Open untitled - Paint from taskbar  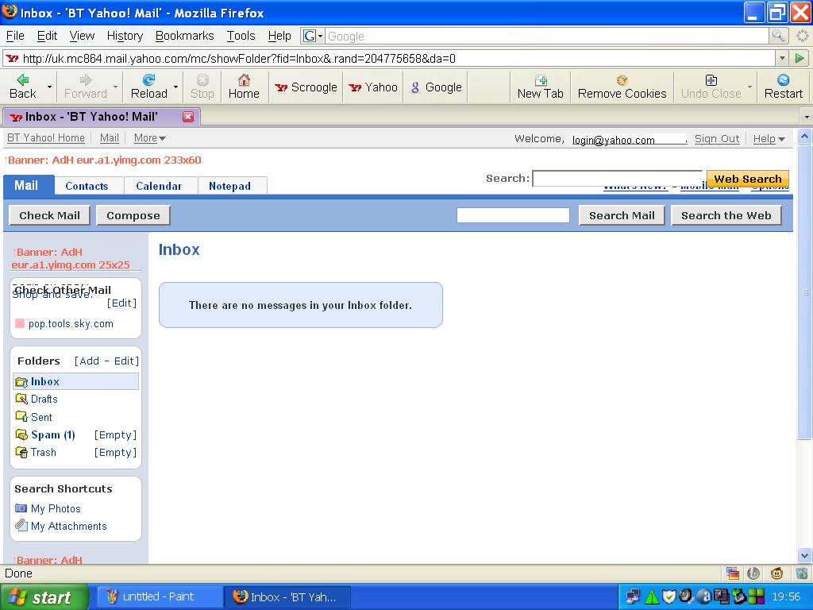coord(157,596)
